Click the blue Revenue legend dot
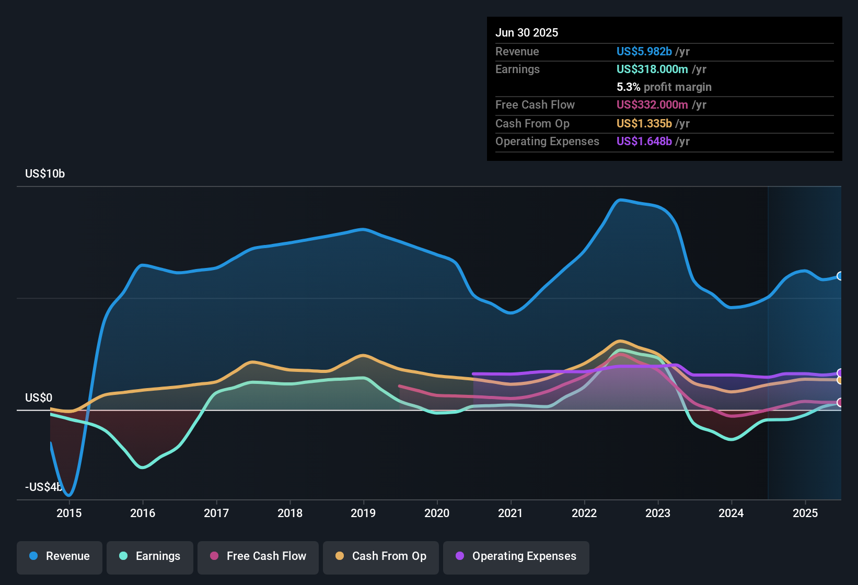Screen dimensions: 858x585 point(33,556)
